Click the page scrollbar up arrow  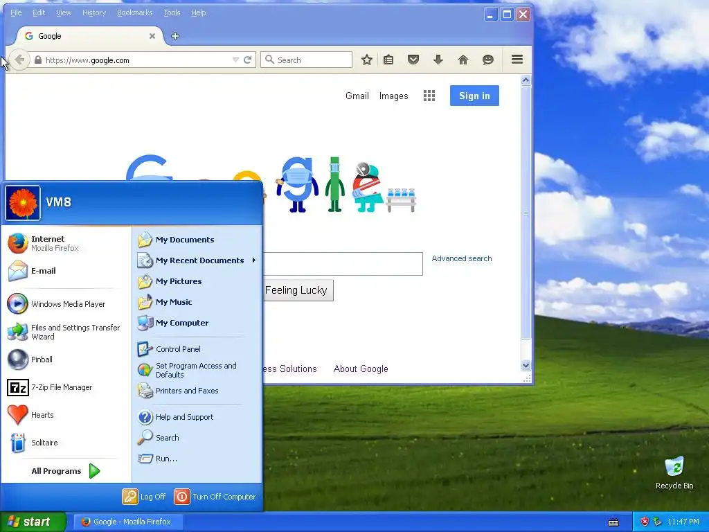pyautogui.click(x=526, y=80)
